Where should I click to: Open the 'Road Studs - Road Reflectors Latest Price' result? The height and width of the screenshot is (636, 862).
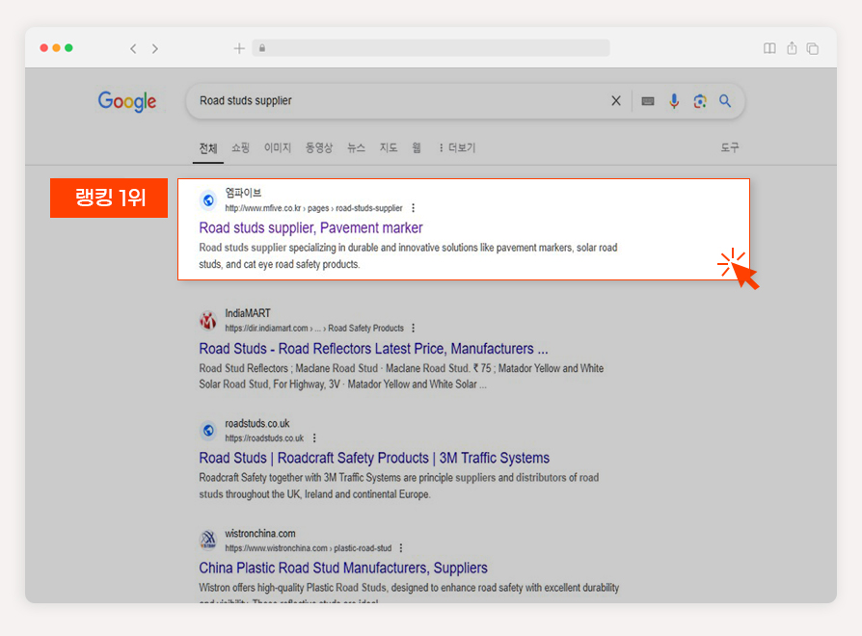point(373,349)
